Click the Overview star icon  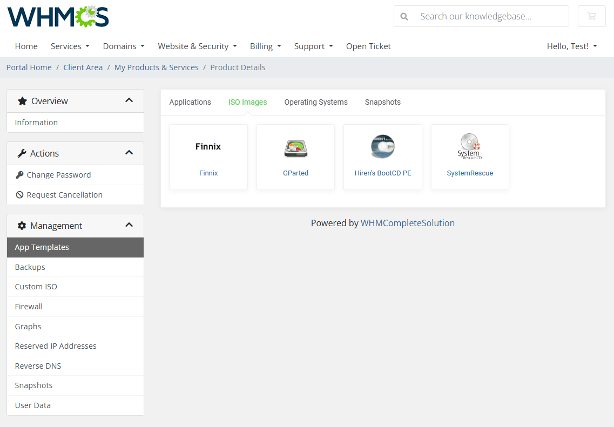[x=22, y=101]
